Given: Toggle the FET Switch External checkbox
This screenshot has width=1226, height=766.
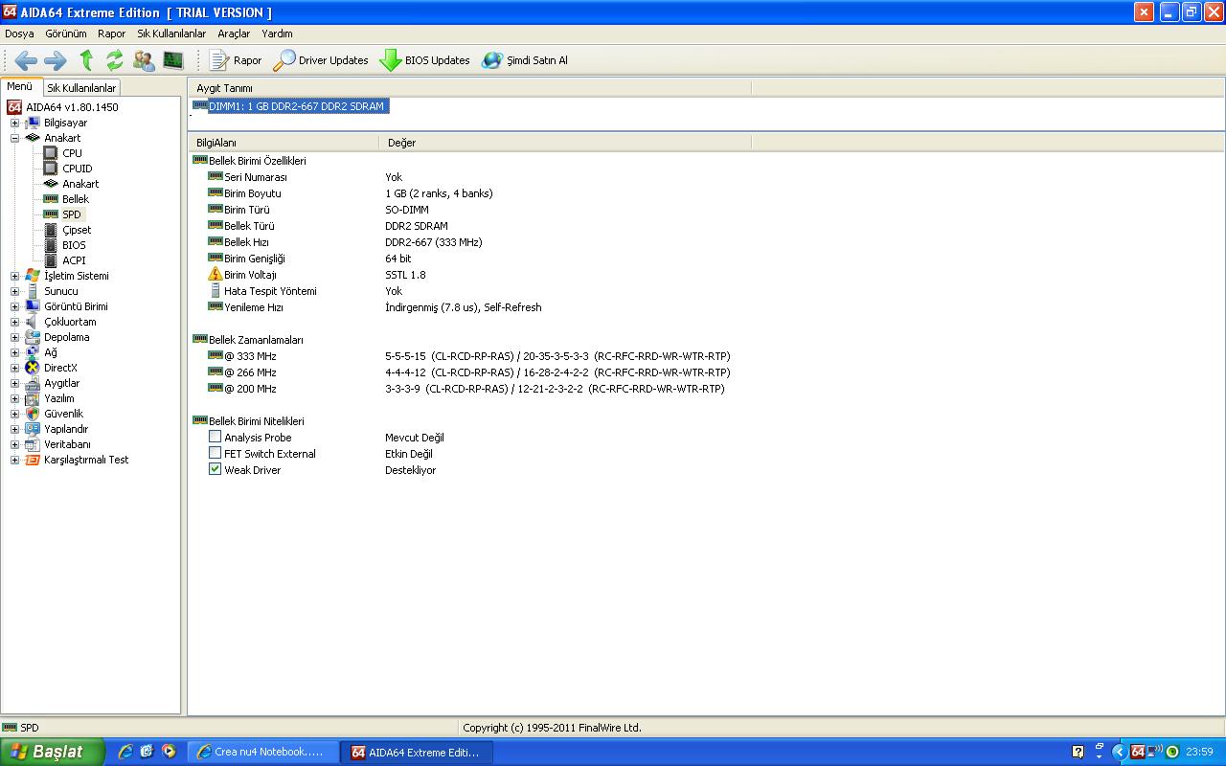Looking at the screenshot, I should (215, 453).
